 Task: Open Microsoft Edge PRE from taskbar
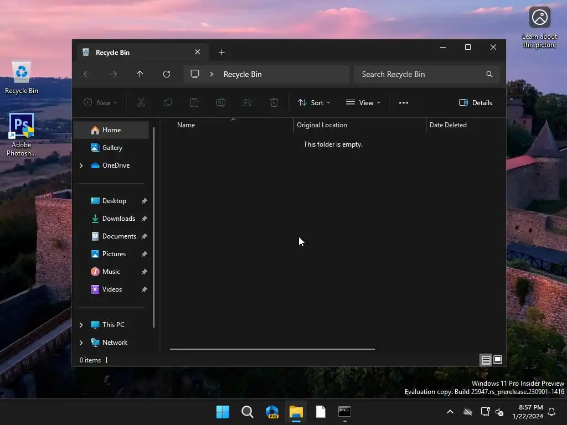click(272, 412)
